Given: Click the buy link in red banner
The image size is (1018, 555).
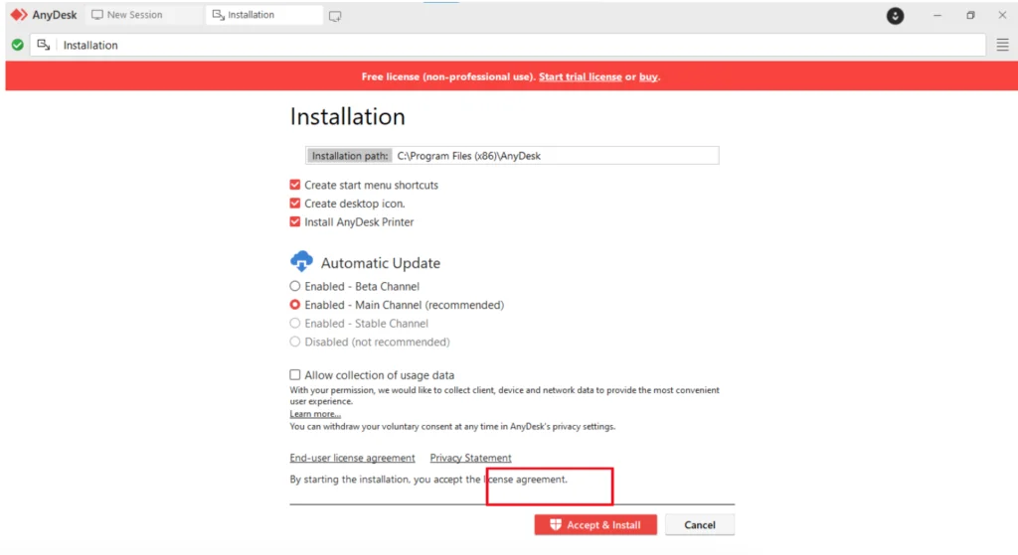Looking at the screenshot, I should point(648,76).
